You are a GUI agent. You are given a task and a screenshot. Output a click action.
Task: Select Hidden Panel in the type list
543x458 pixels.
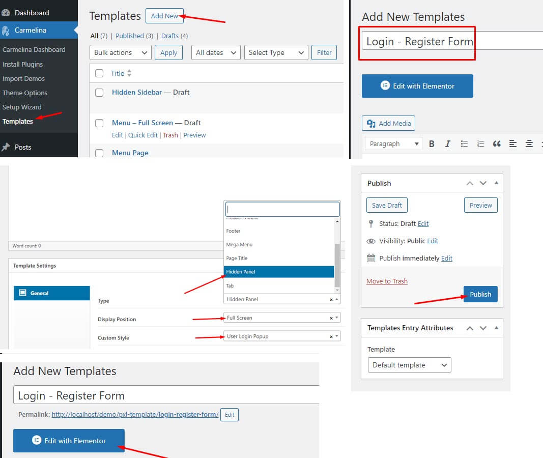click(278, 272)
